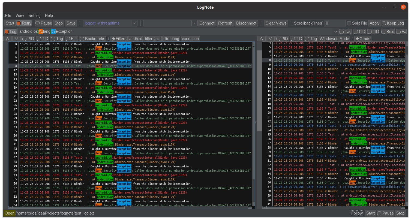Click the log filter text field
The height and width of the screenshot is (220, 411).
pos(175,32)
